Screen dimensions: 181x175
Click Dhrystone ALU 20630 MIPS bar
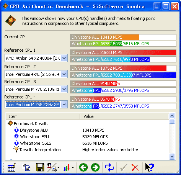point(123,52)
